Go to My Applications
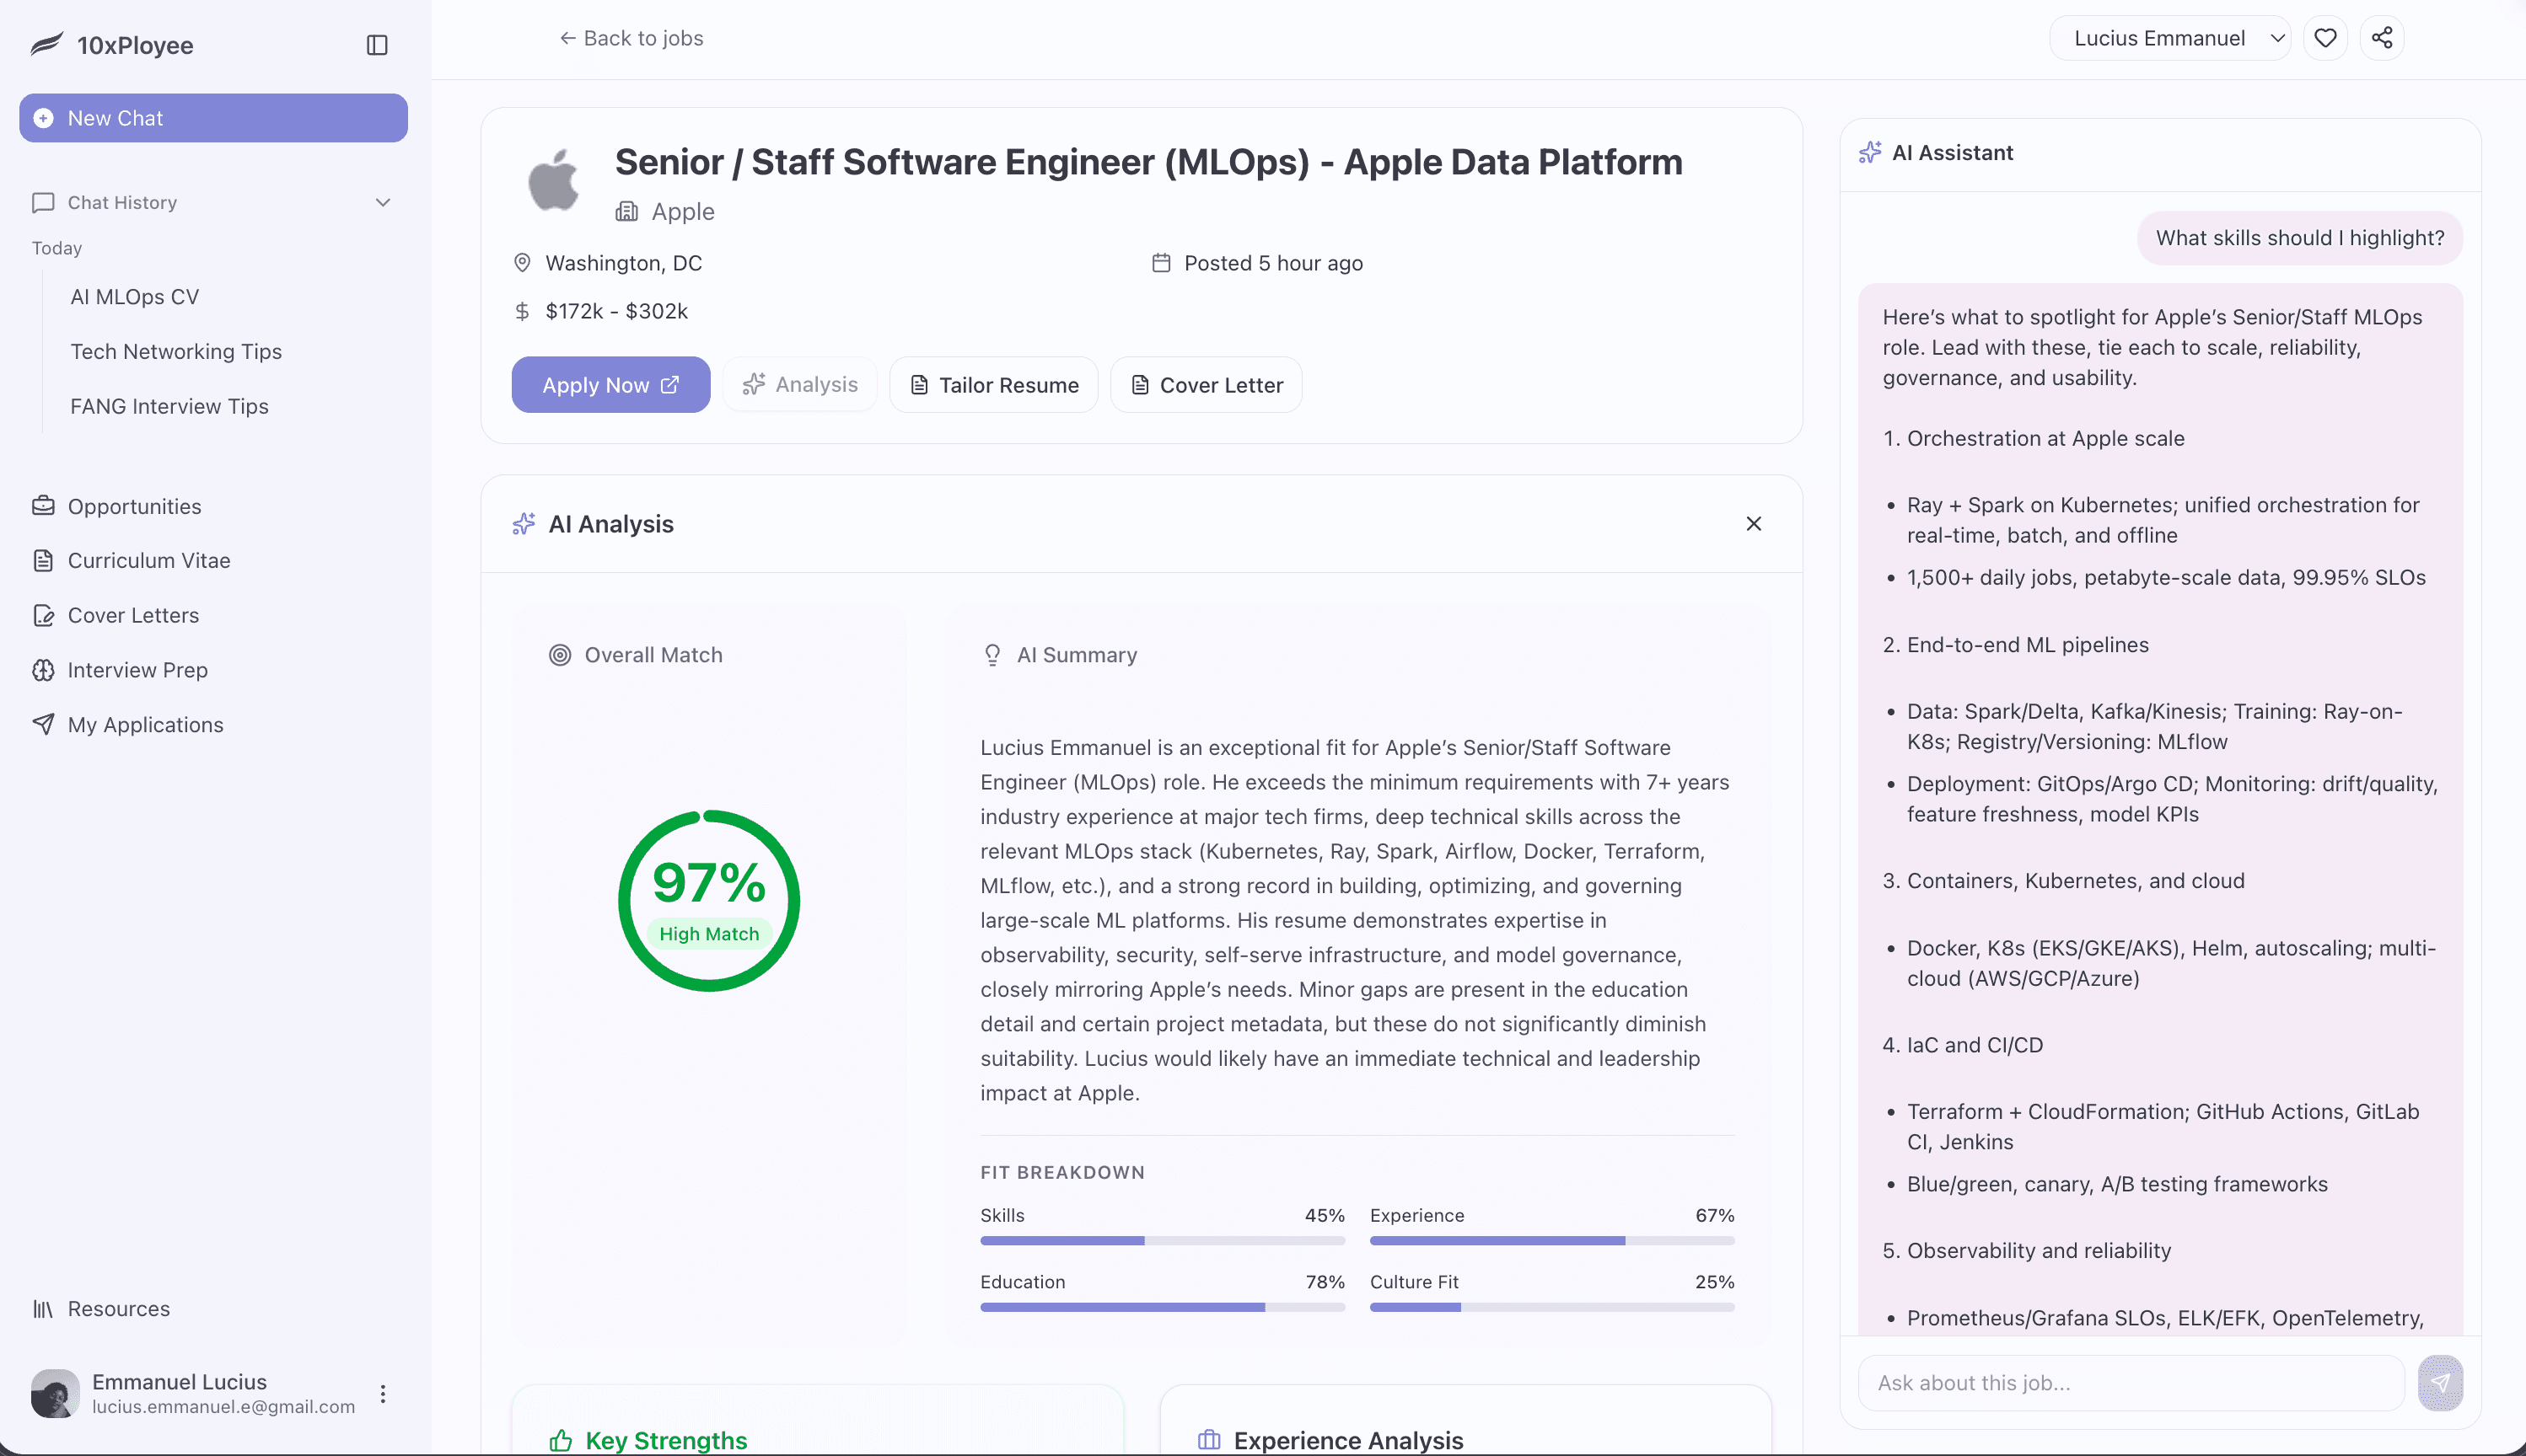Viewport: 2526px width, 1456px height. coord(145,725)
